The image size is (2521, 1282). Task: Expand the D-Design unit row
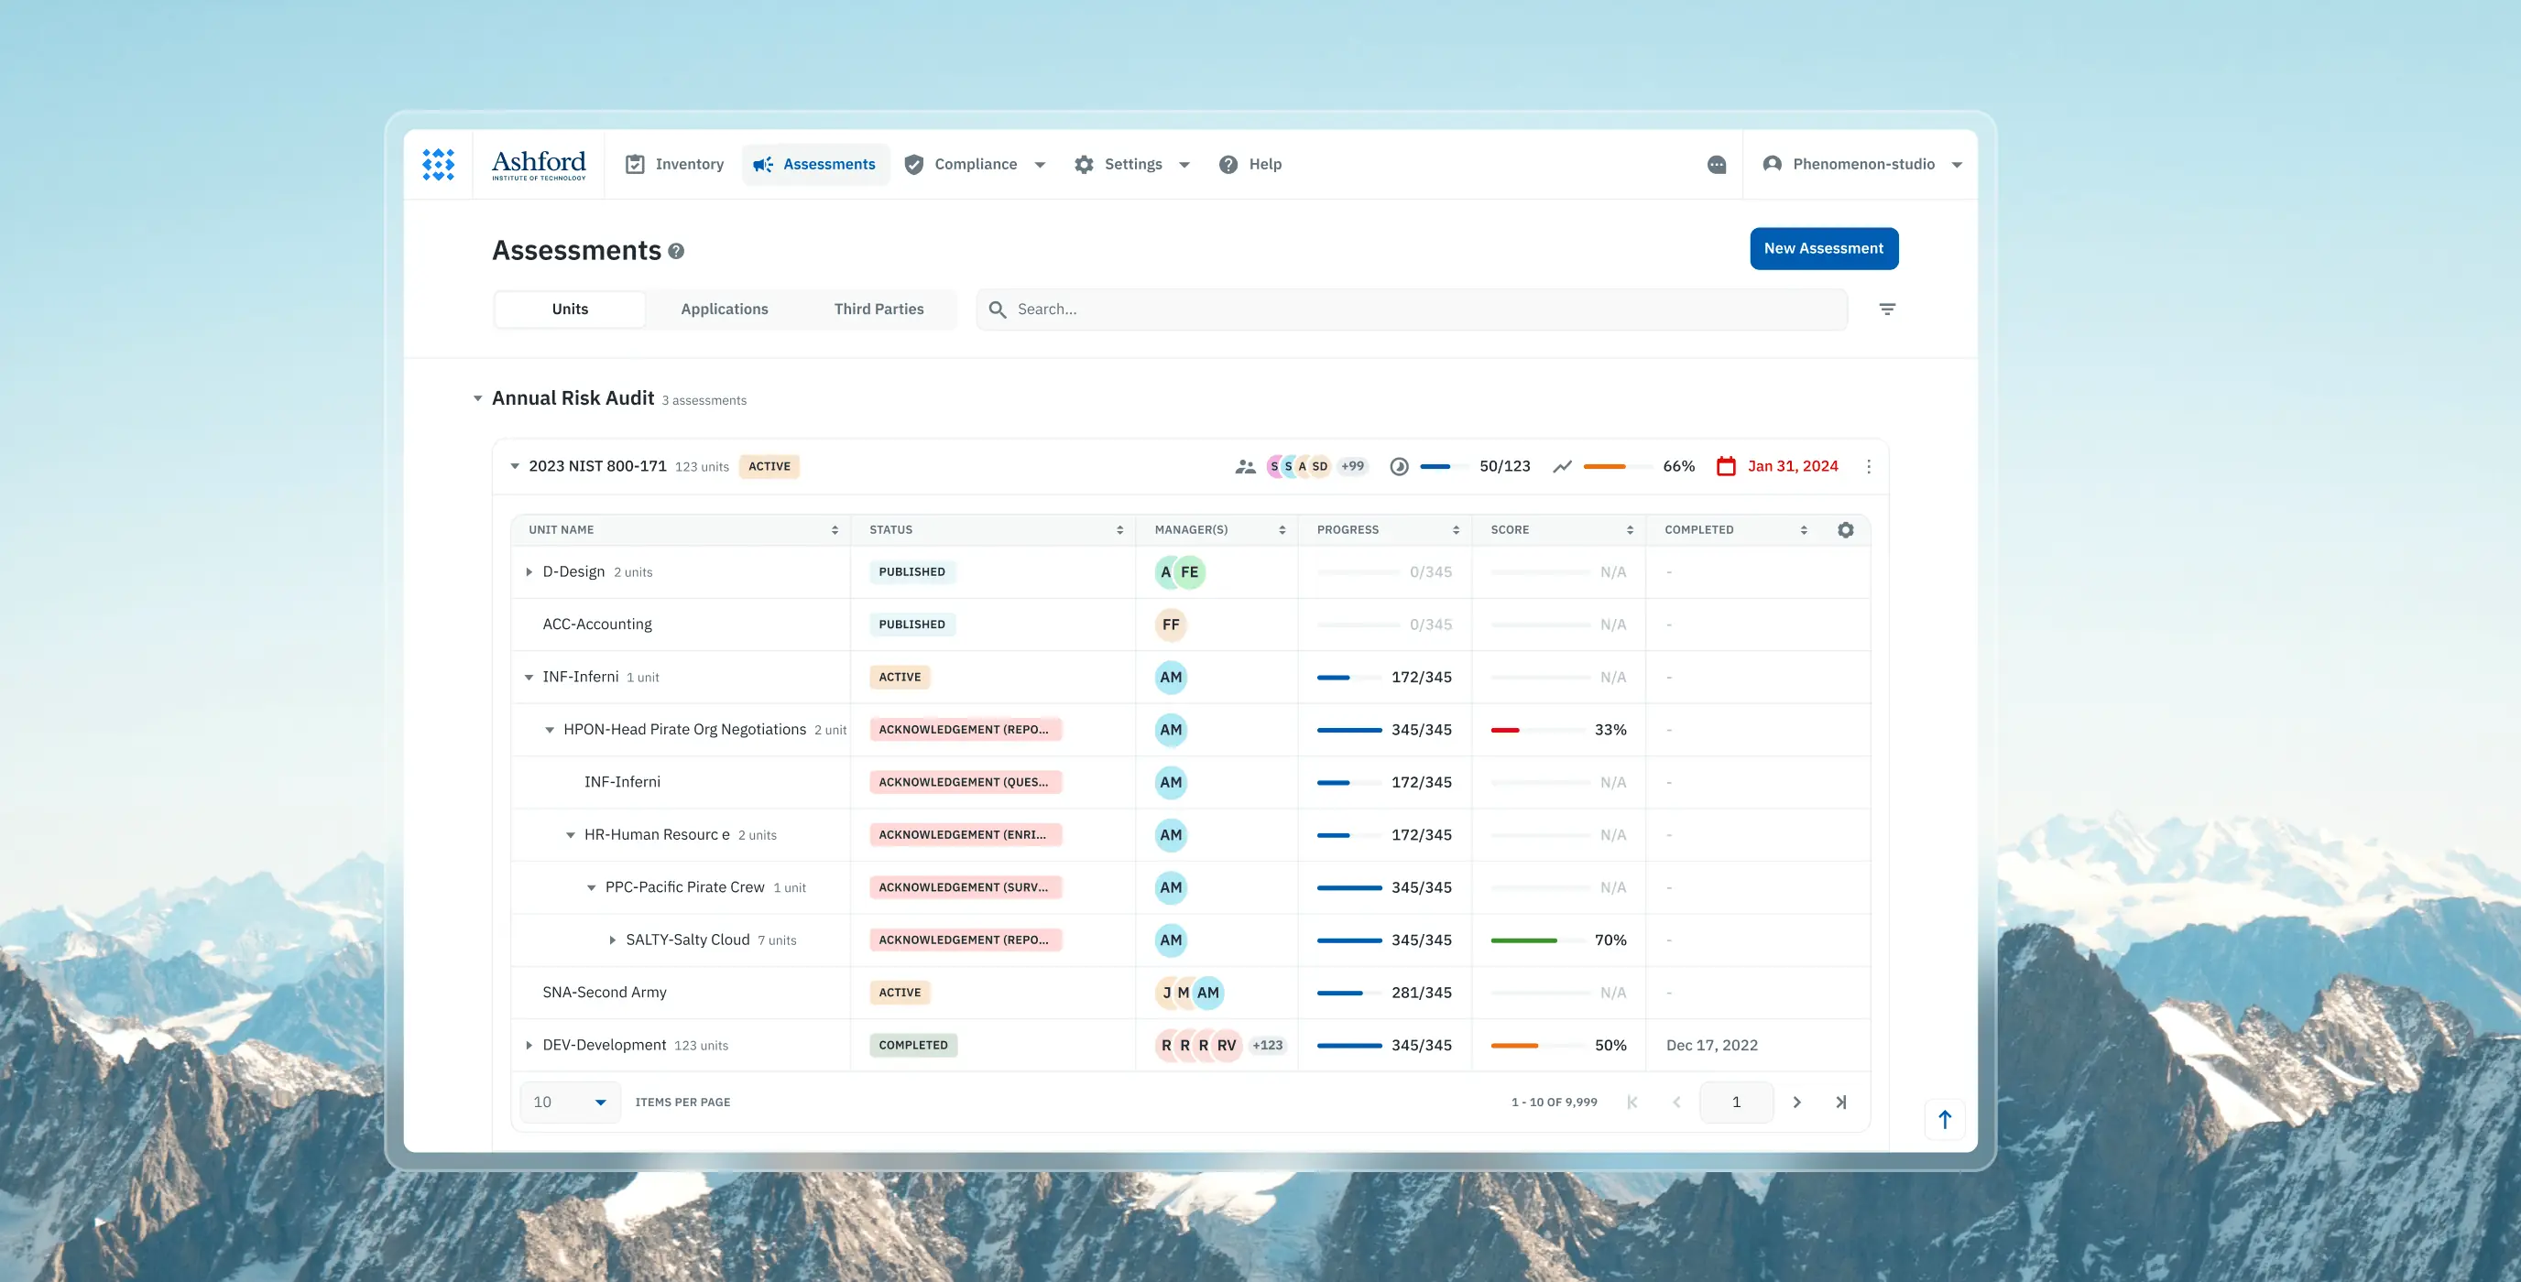coord(529,571)
